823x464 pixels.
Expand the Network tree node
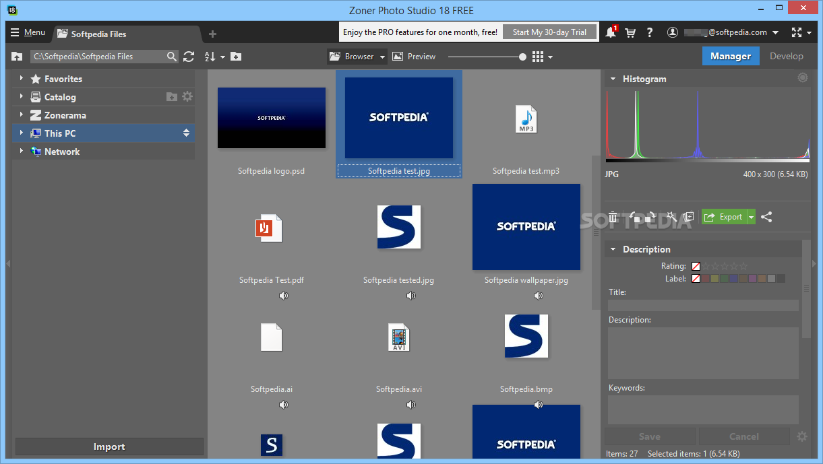pyautogui.click(x=22, y=152)
